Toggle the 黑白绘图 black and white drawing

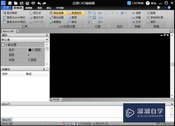click(57, 17)
